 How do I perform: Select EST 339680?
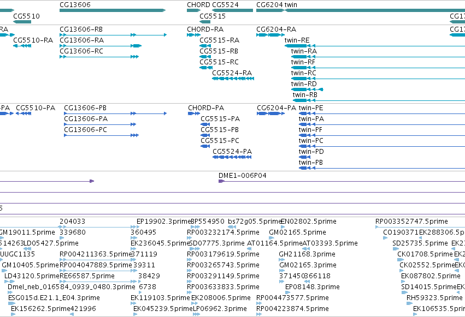tap(72, 232)
